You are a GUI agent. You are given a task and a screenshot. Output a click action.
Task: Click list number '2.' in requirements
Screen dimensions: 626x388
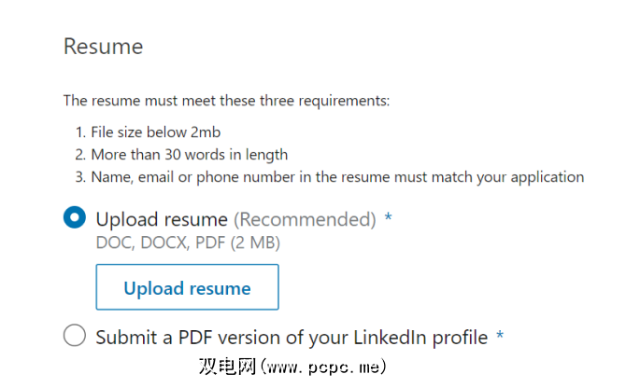pos(78,154)
